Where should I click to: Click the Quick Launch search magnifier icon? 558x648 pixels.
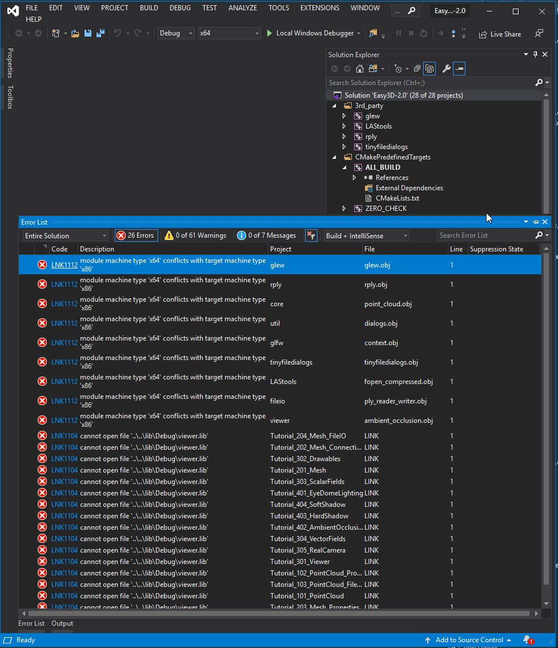(411, 11)
